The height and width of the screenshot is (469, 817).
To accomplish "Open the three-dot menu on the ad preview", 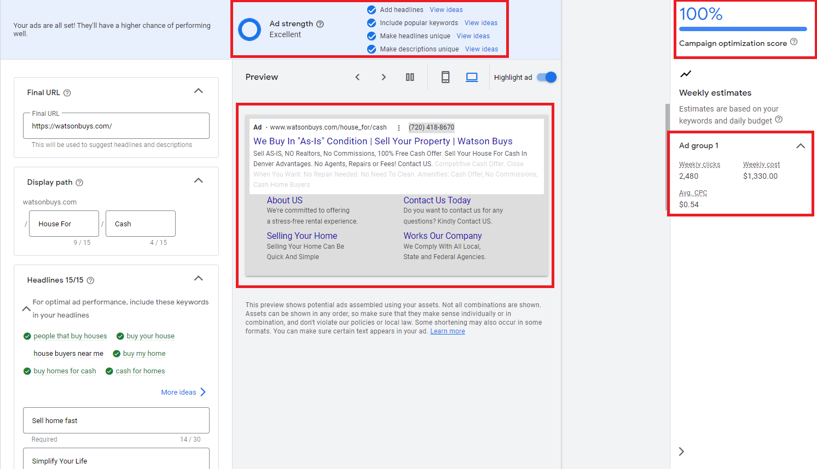I will click(398, 127).
